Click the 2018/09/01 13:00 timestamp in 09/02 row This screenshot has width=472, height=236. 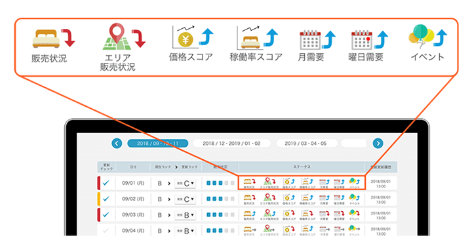(x=381, y=199)
